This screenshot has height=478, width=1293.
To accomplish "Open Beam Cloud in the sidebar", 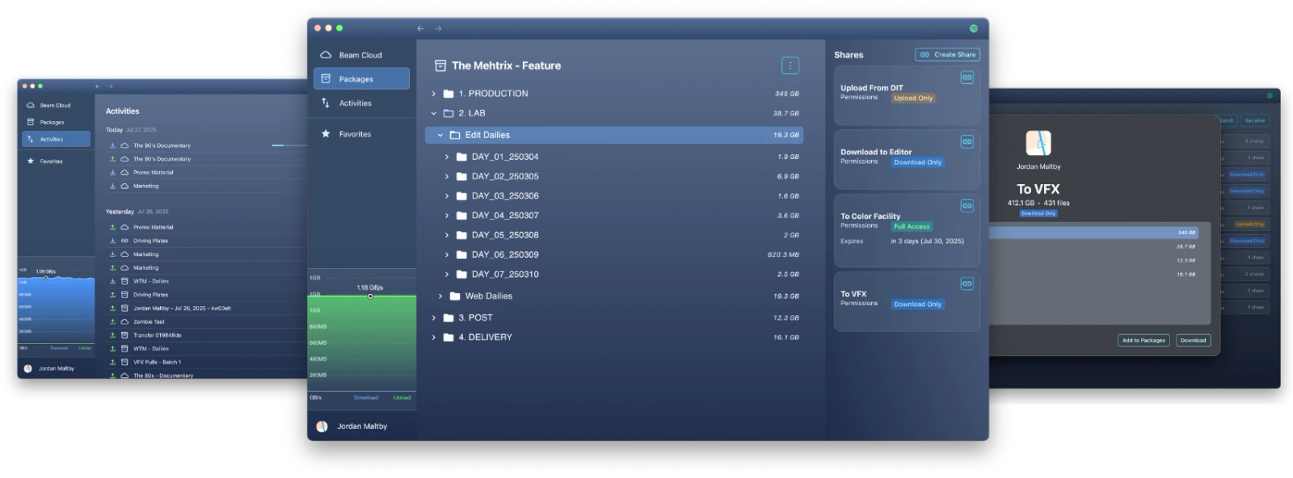I will [x=360, y=55].
